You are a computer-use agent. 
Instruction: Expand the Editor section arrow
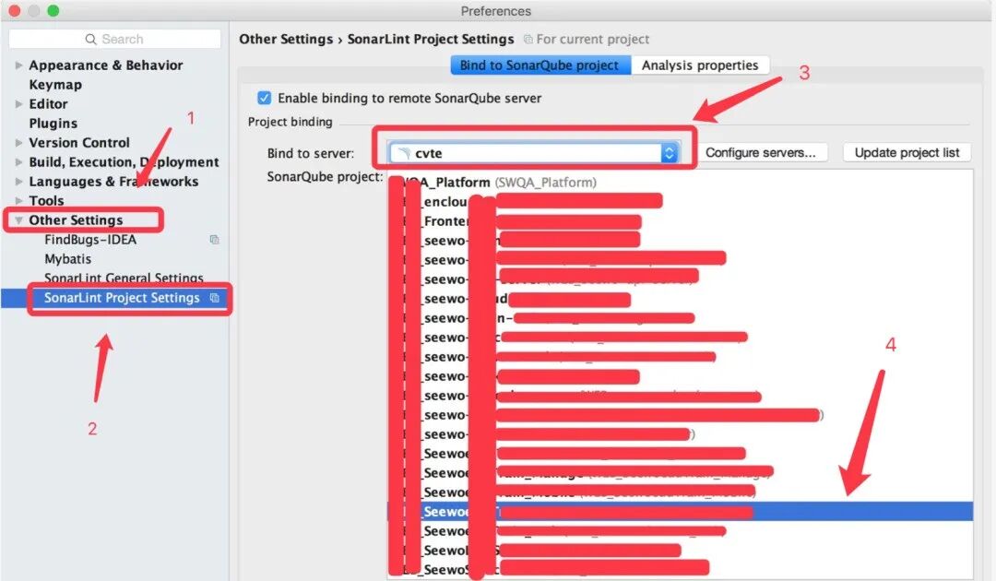(18, 104)
